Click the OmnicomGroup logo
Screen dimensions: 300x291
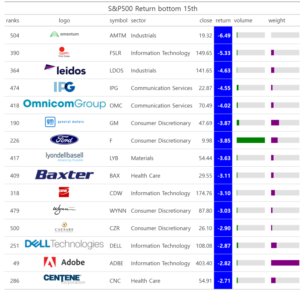point(64,104)
